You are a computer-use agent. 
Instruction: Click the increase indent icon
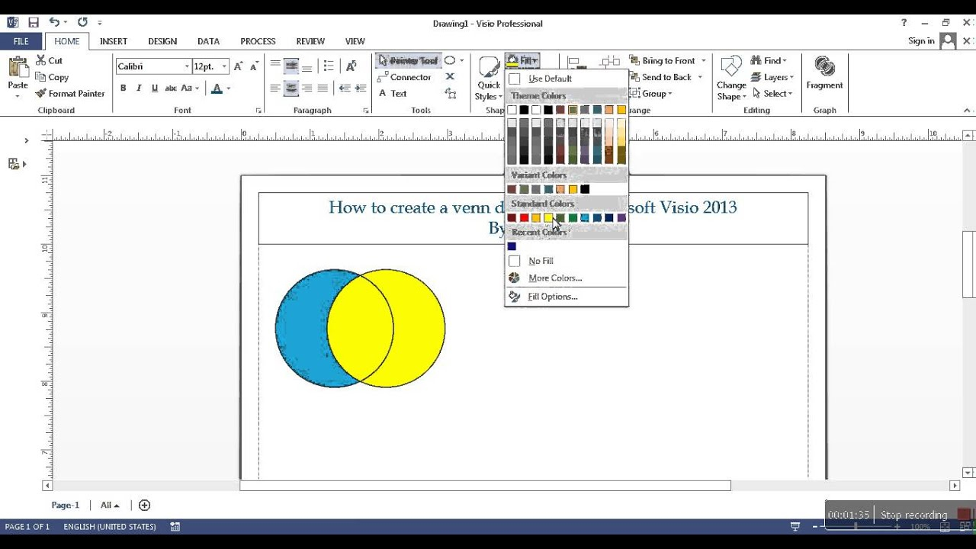click(x=360, y=88)
